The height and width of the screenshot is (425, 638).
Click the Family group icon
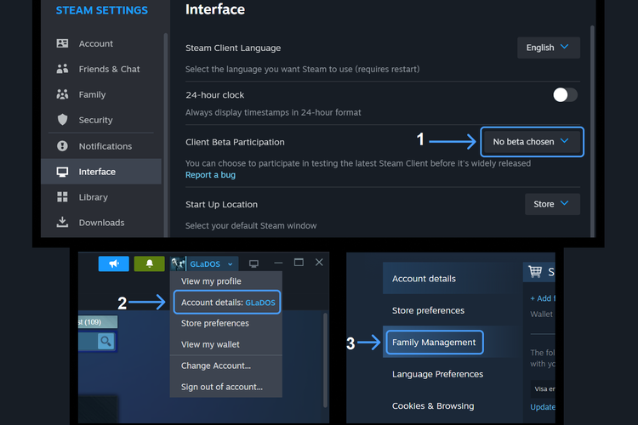(62, 94)
